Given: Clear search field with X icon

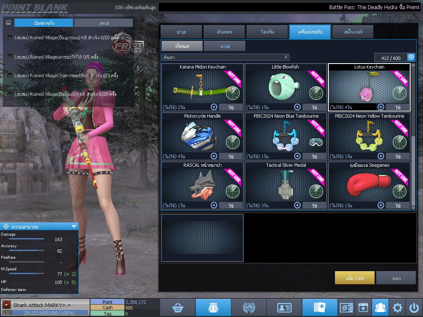Looking at the screenshot, I should (x=286, y=57).
